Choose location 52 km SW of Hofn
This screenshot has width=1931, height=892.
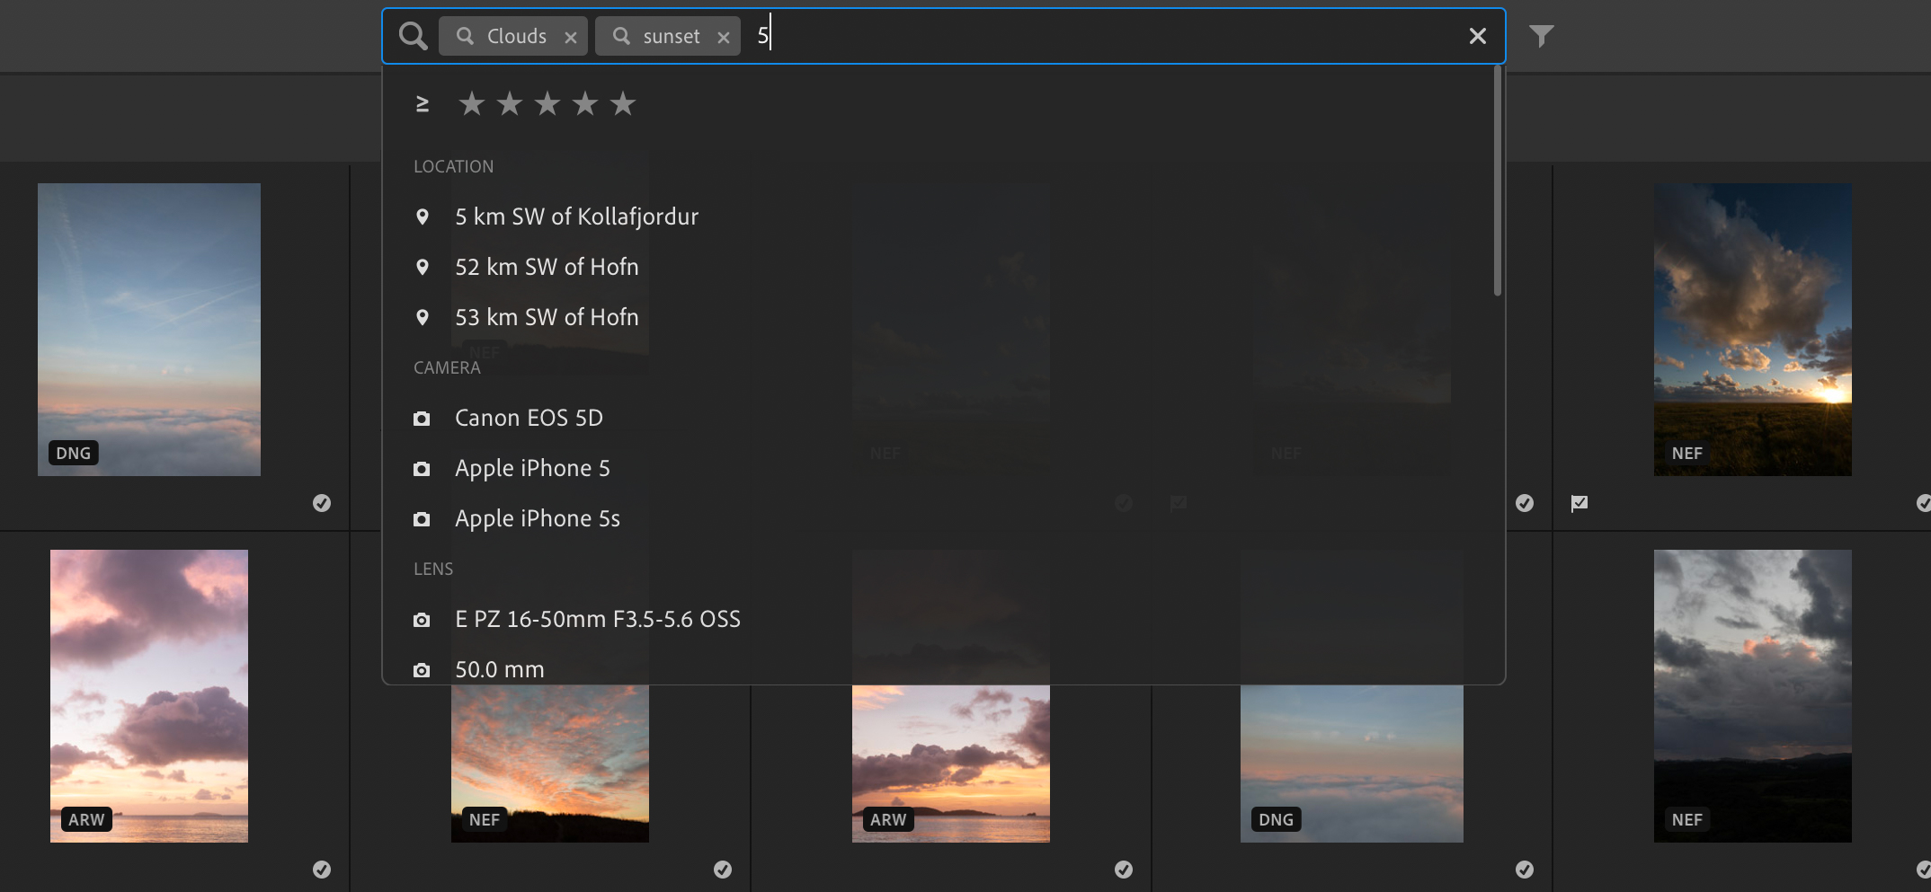point(938,267)
